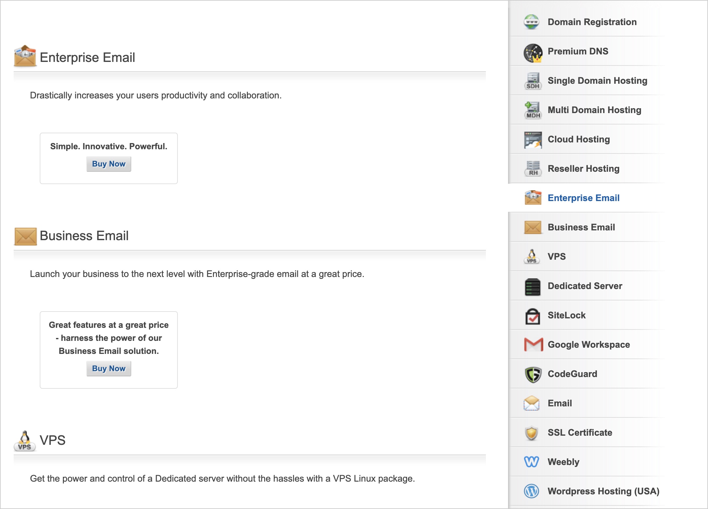This screenshot has height=509, width=708.
Task: Click the Reseller Hosting RH icon
Action: coord(533,169)
